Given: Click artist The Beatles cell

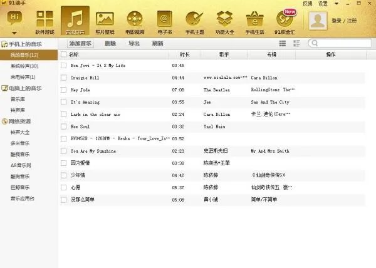Looking at the screenshot, I should (x=217, y=90).
